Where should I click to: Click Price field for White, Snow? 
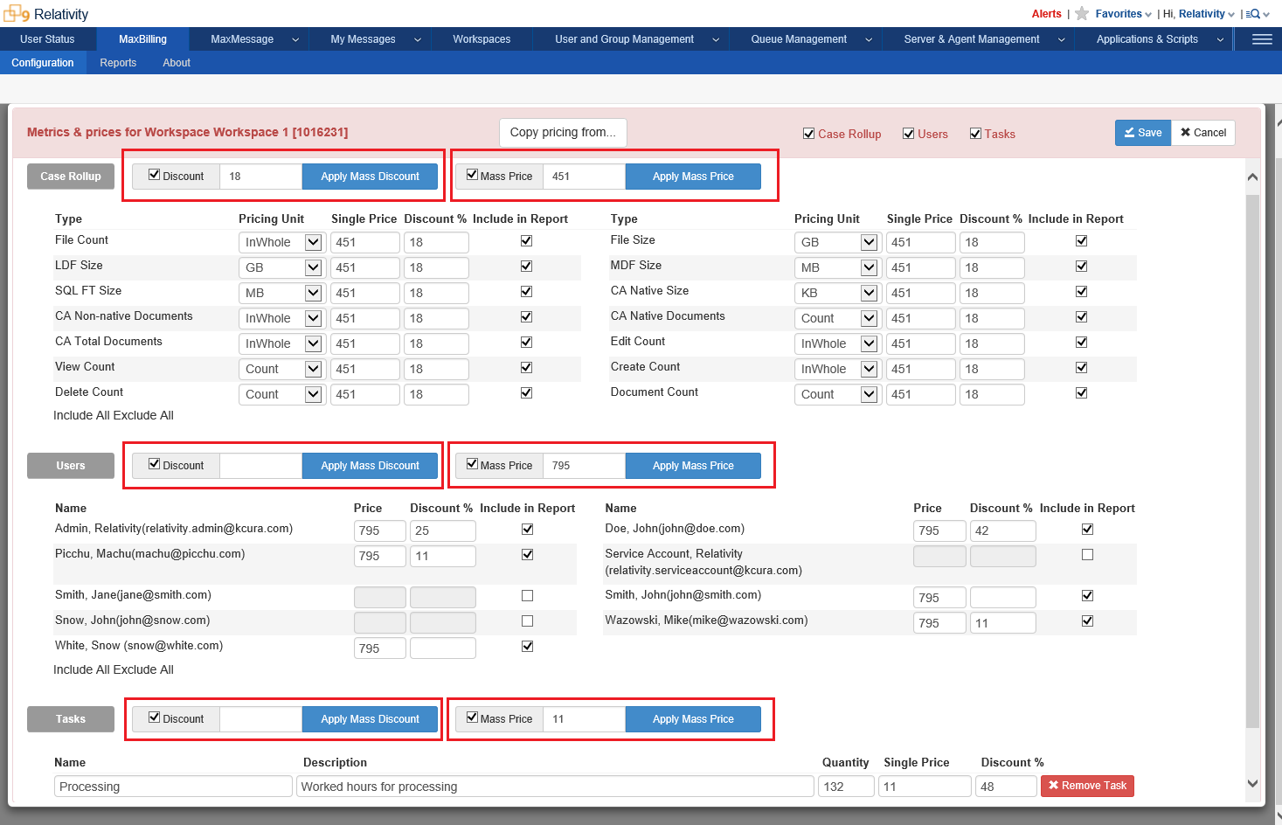tap(380, 648)
